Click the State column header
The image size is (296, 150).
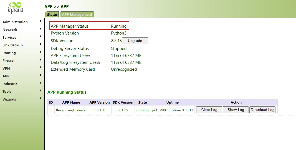click(143, 102)
